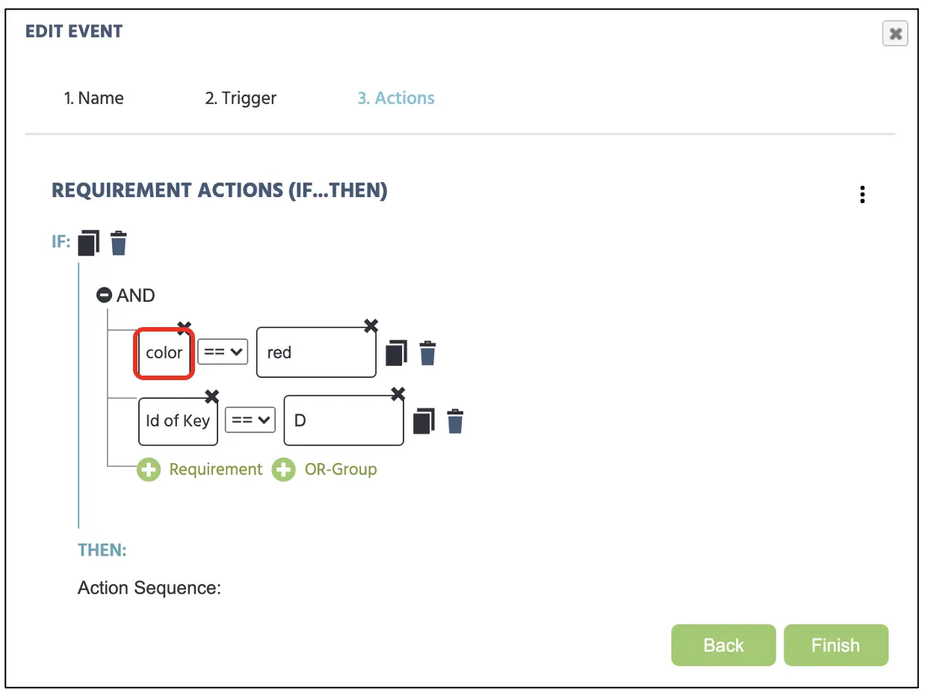Clear the Id of Key field X
928x696 pixels.
click(212, 395)
